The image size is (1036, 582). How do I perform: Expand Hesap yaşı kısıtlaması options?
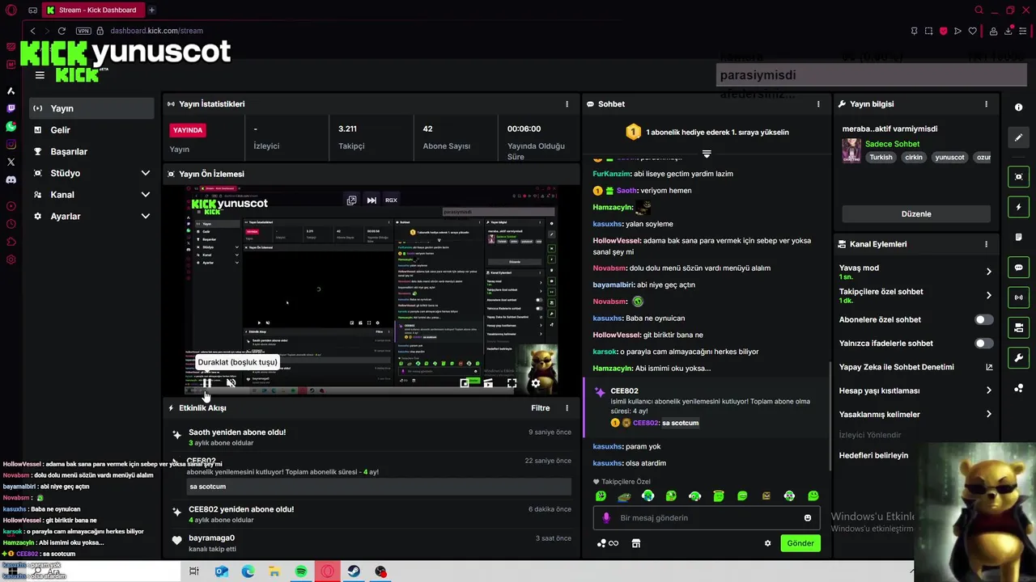988,390
